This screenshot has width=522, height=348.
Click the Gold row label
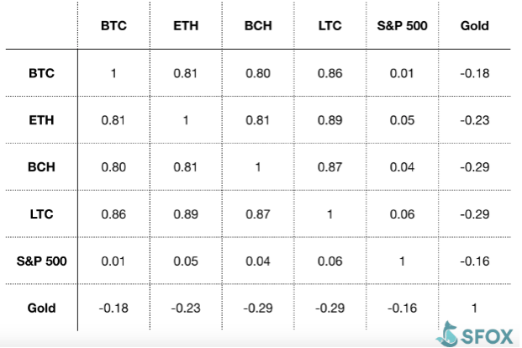point(42,308)
